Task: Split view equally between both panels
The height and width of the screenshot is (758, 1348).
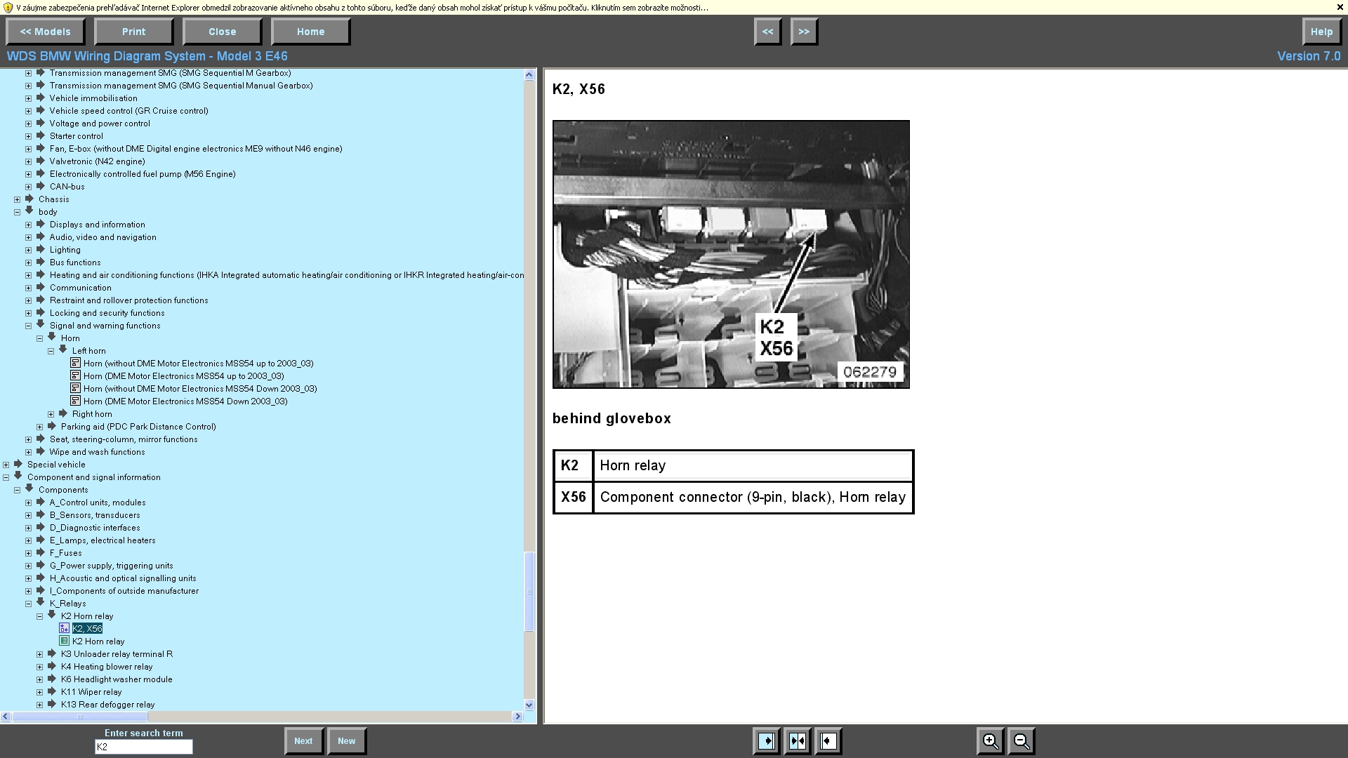Action: [798, 741]
